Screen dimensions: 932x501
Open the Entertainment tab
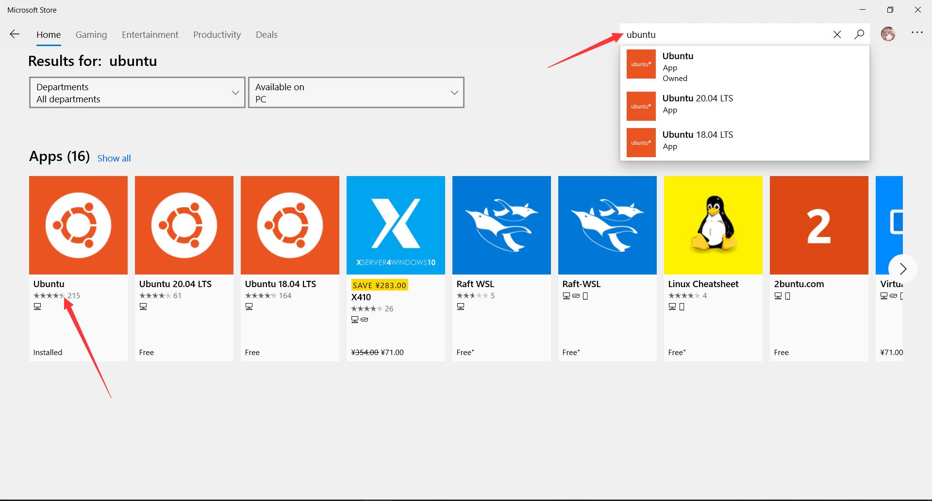tap(150, 34)
